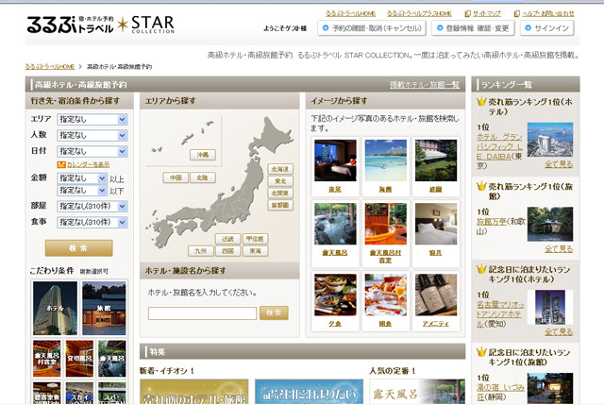The image size is (604, 405).
Task: Open 掲載ホテル・旅館一覧 link
Action: point(425,85)
